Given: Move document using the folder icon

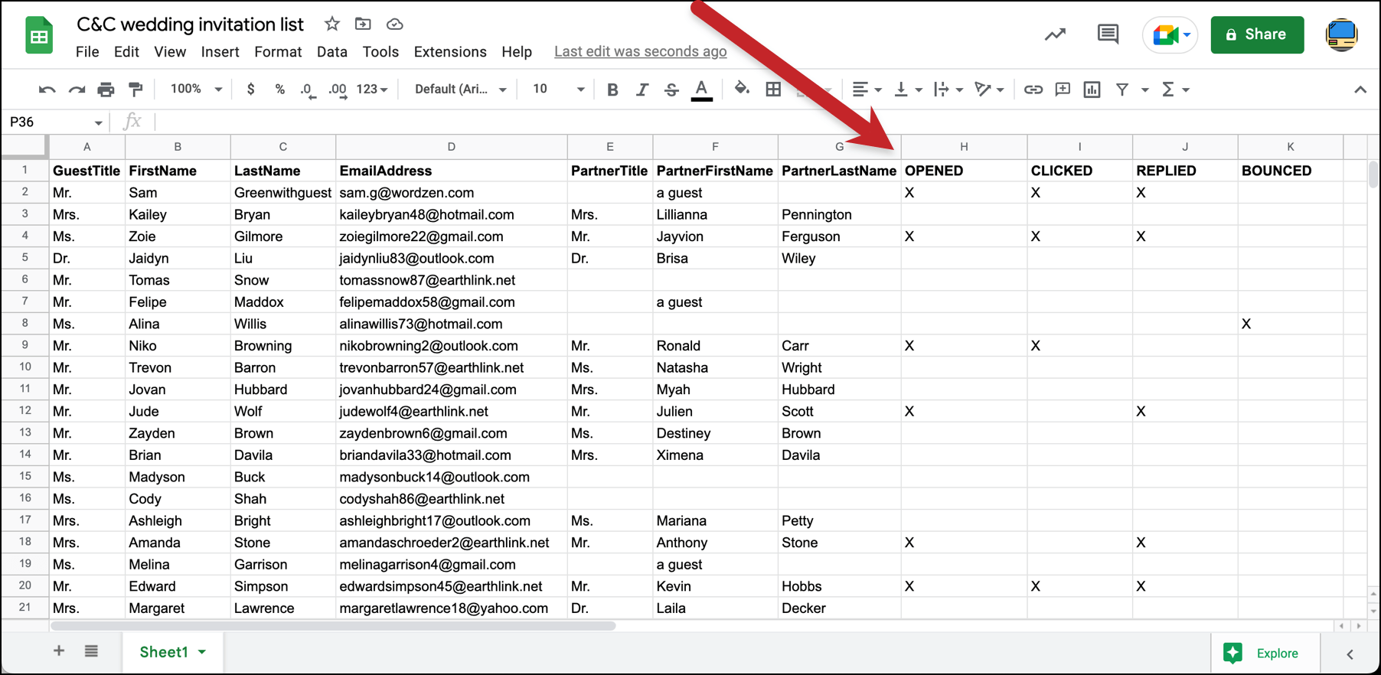Looking at the screenshot, I should 363,24.
